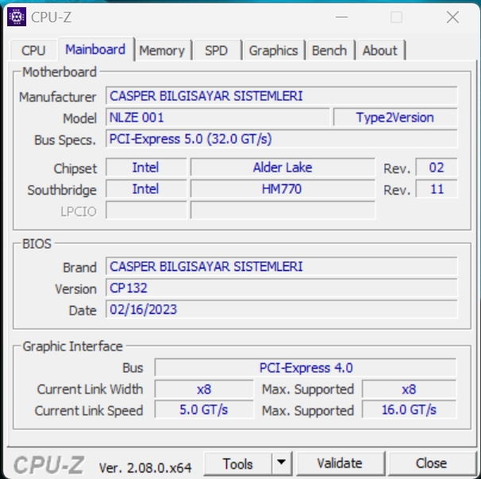Open the Graphics tab
This screenshot has width=481, height=479.
273,50
